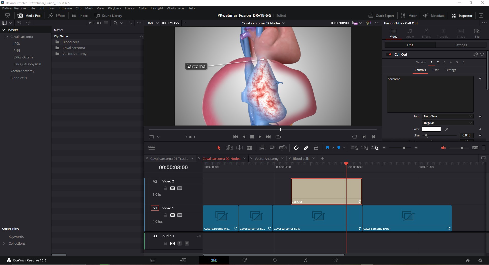Switch to the Color page
The image size is (489, 265).
pos(275,260)
